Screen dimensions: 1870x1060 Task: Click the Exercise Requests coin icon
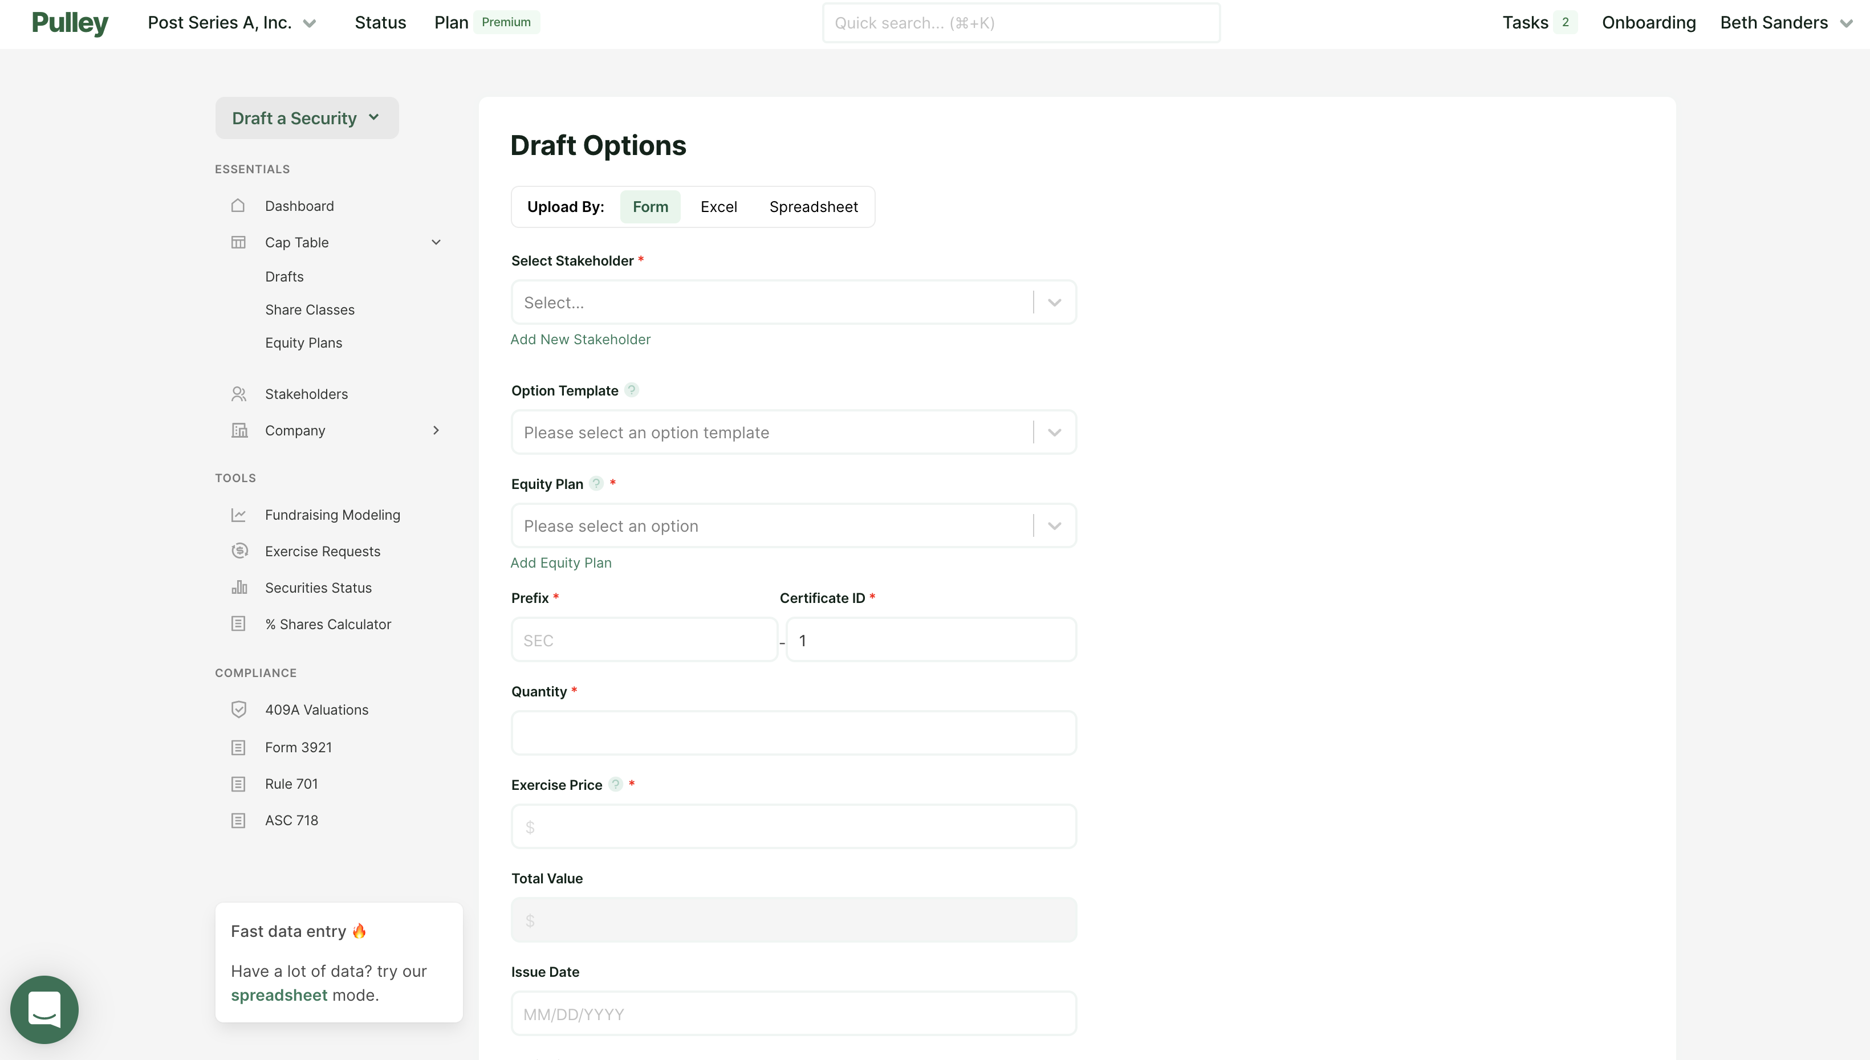coord(240,551)
